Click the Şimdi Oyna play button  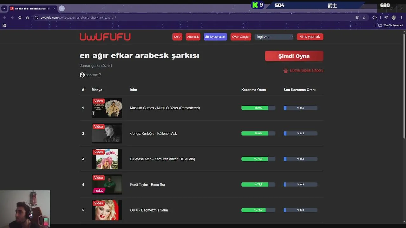(294, 56)
